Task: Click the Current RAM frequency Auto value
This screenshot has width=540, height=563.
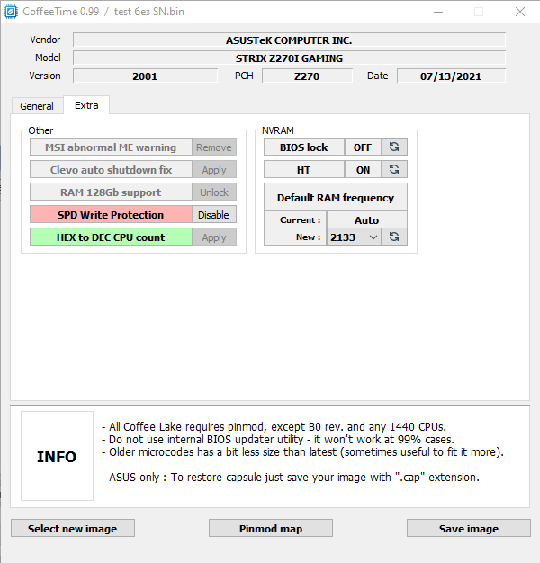Action: (x=367, y=219)
